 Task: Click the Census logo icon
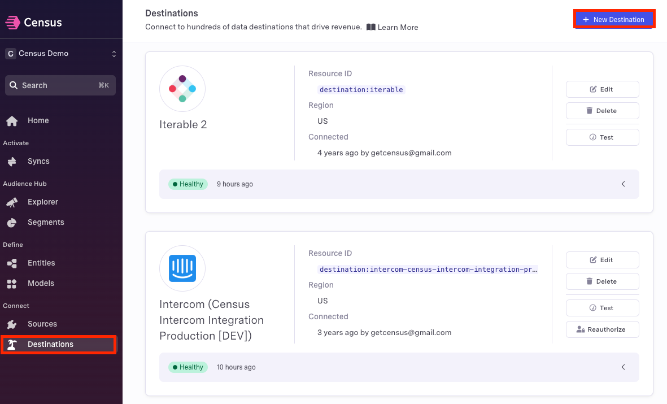[12, 23]
